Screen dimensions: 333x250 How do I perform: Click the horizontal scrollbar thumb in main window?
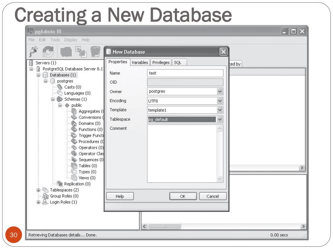click(x=164, y=227)
